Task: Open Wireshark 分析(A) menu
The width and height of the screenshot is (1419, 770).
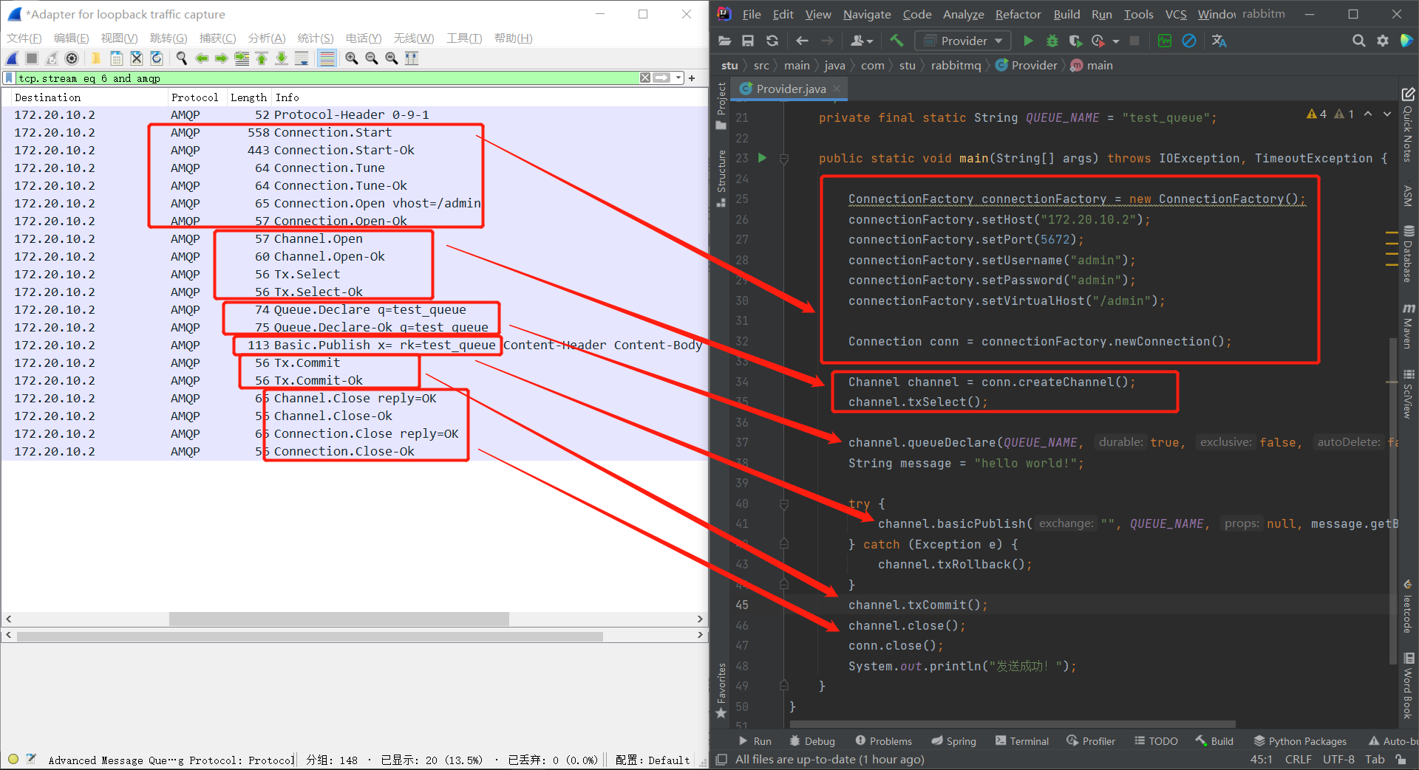Action: (267, 38)
